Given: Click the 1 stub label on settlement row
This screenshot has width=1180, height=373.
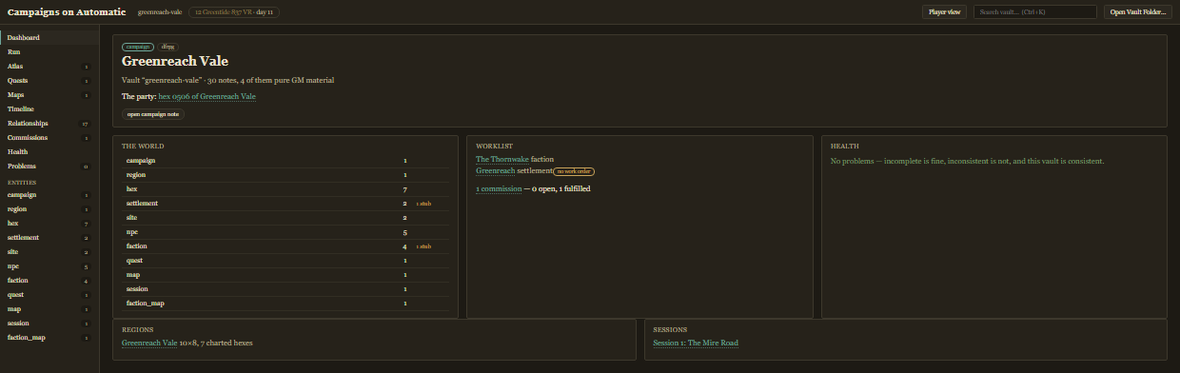Looking at the screenshot, I should (x=423, y=204).
